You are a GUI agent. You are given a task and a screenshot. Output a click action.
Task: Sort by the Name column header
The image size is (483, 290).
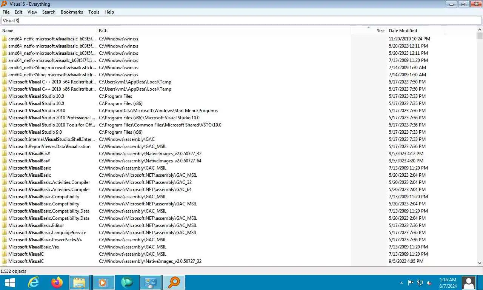click(49, 31)
